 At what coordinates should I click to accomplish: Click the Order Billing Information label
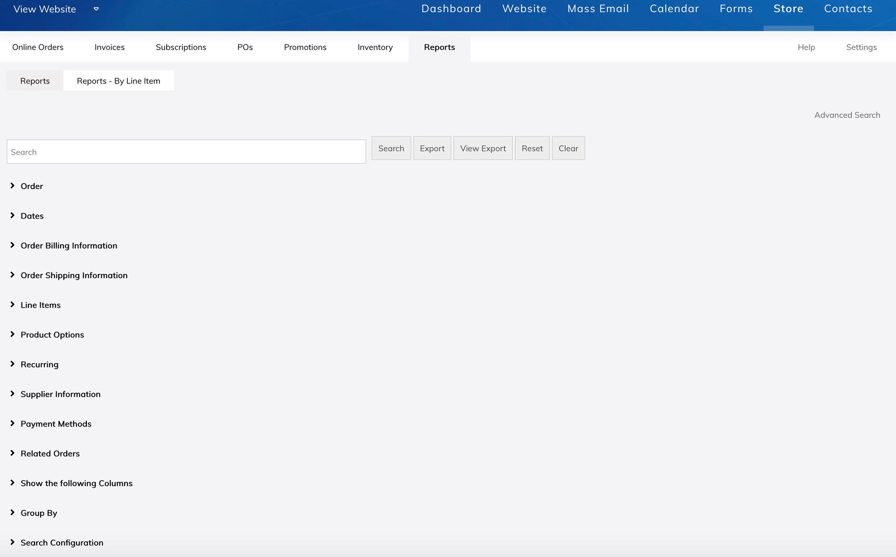pos(69,246)
